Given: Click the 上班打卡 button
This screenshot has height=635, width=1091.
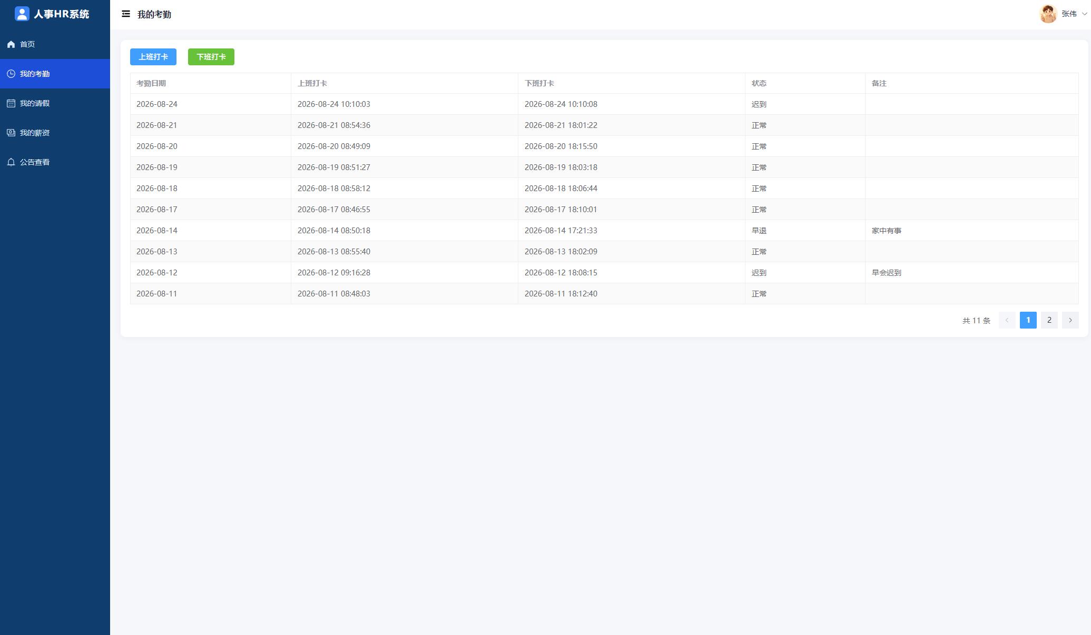Looking at the screenshot, I should pyautogui.click(x=153, y=57).
